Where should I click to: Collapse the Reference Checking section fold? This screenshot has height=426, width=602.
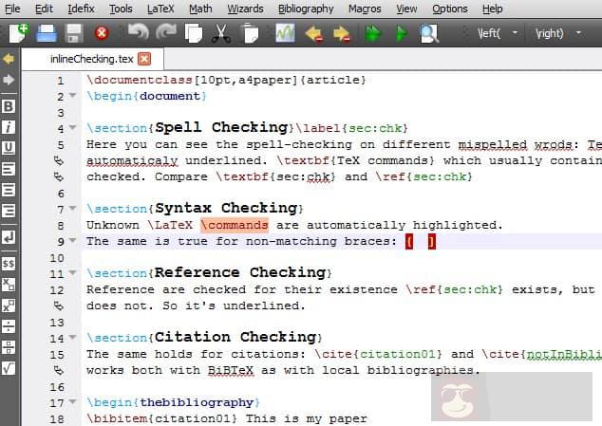(x=73, y=273)
